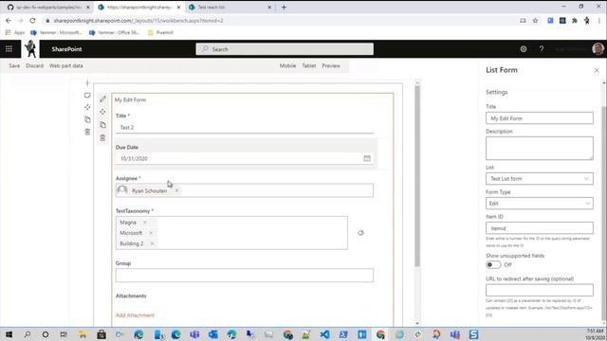Go back using browser back arrow
This screenshot has width=607, height=341.
click(x=9, y=21)
